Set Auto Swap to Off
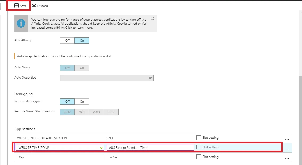This screenshot has height=165, width=302. pyautogui.click(x=67, y=68)
